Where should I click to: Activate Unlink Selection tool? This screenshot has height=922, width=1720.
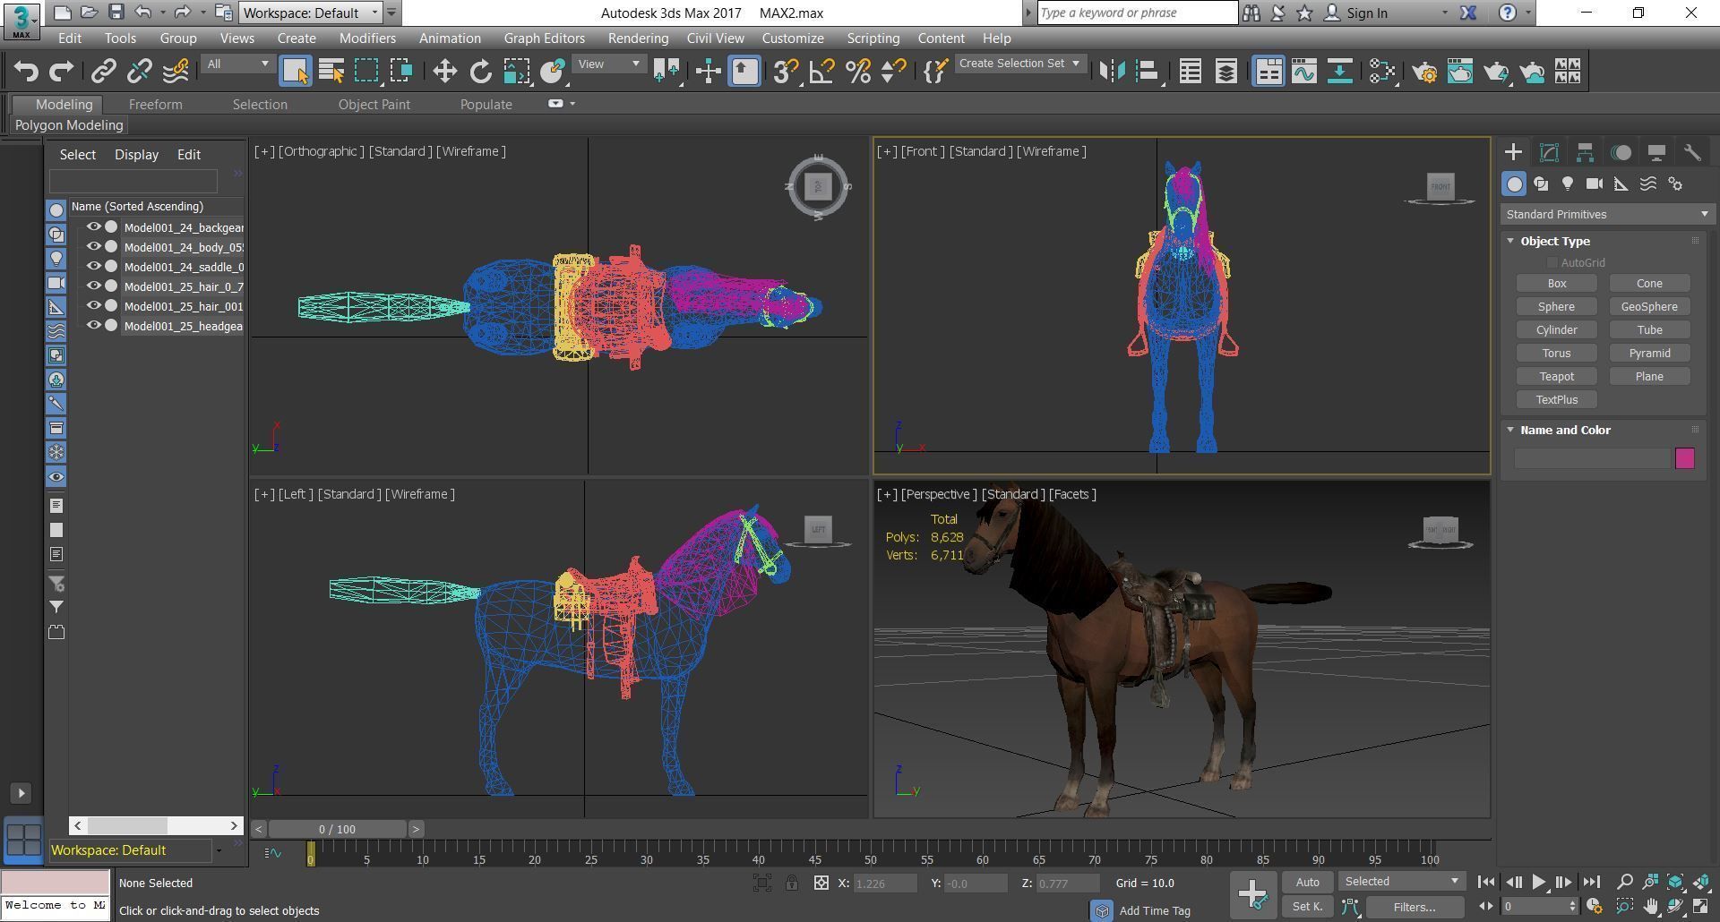click(x=140, y=71)
